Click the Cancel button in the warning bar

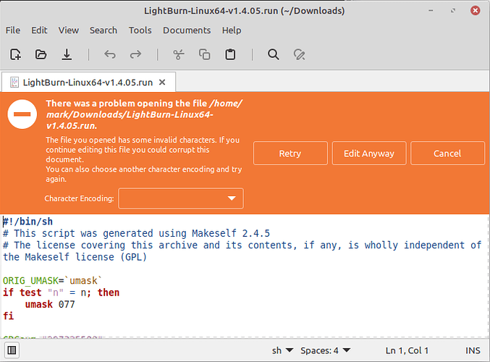point(447,153)
